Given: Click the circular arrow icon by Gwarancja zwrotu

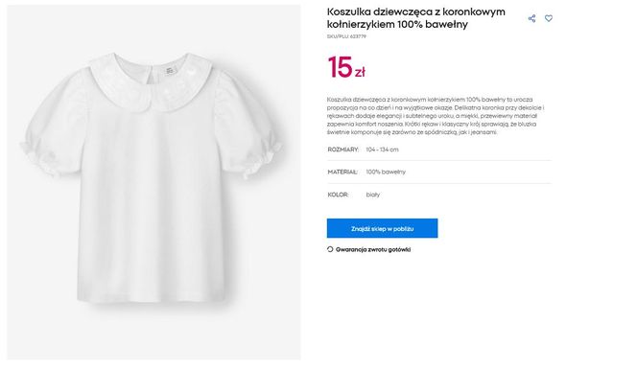Looking at the screenshot, I should click(x=330, y=249).
